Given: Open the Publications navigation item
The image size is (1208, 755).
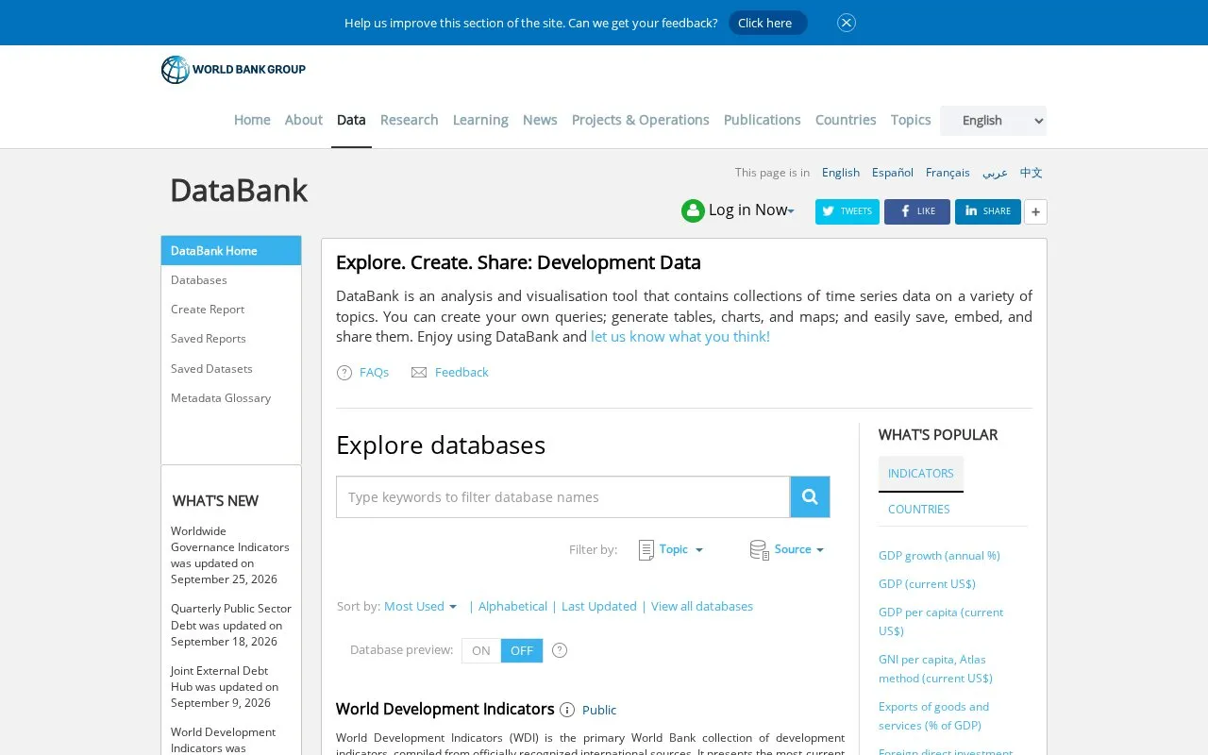Looking at the screenshot, I should coord(763,120).
